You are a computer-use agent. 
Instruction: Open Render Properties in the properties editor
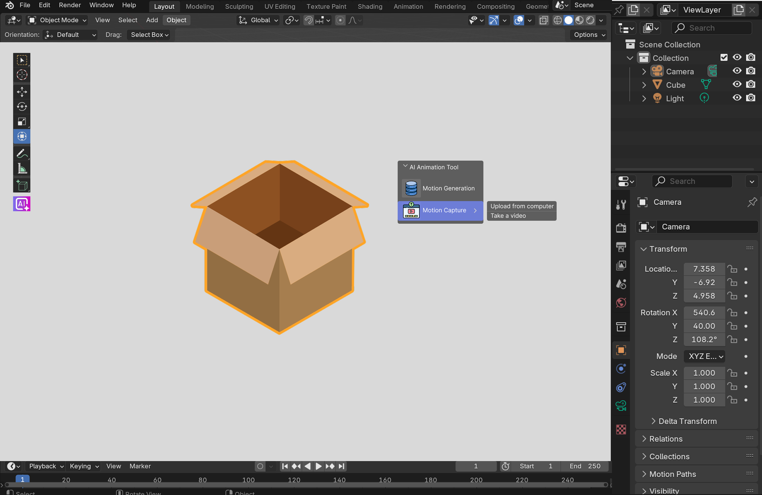coord(621,228)
